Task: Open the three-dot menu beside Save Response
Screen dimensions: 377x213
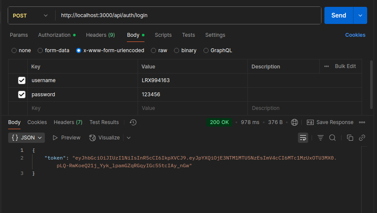Action: (362, 122)
